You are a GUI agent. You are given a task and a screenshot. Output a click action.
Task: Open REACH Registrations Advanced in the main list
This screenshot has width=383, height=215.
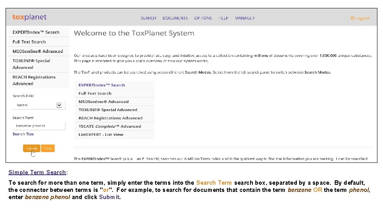[x=115, y=118]
